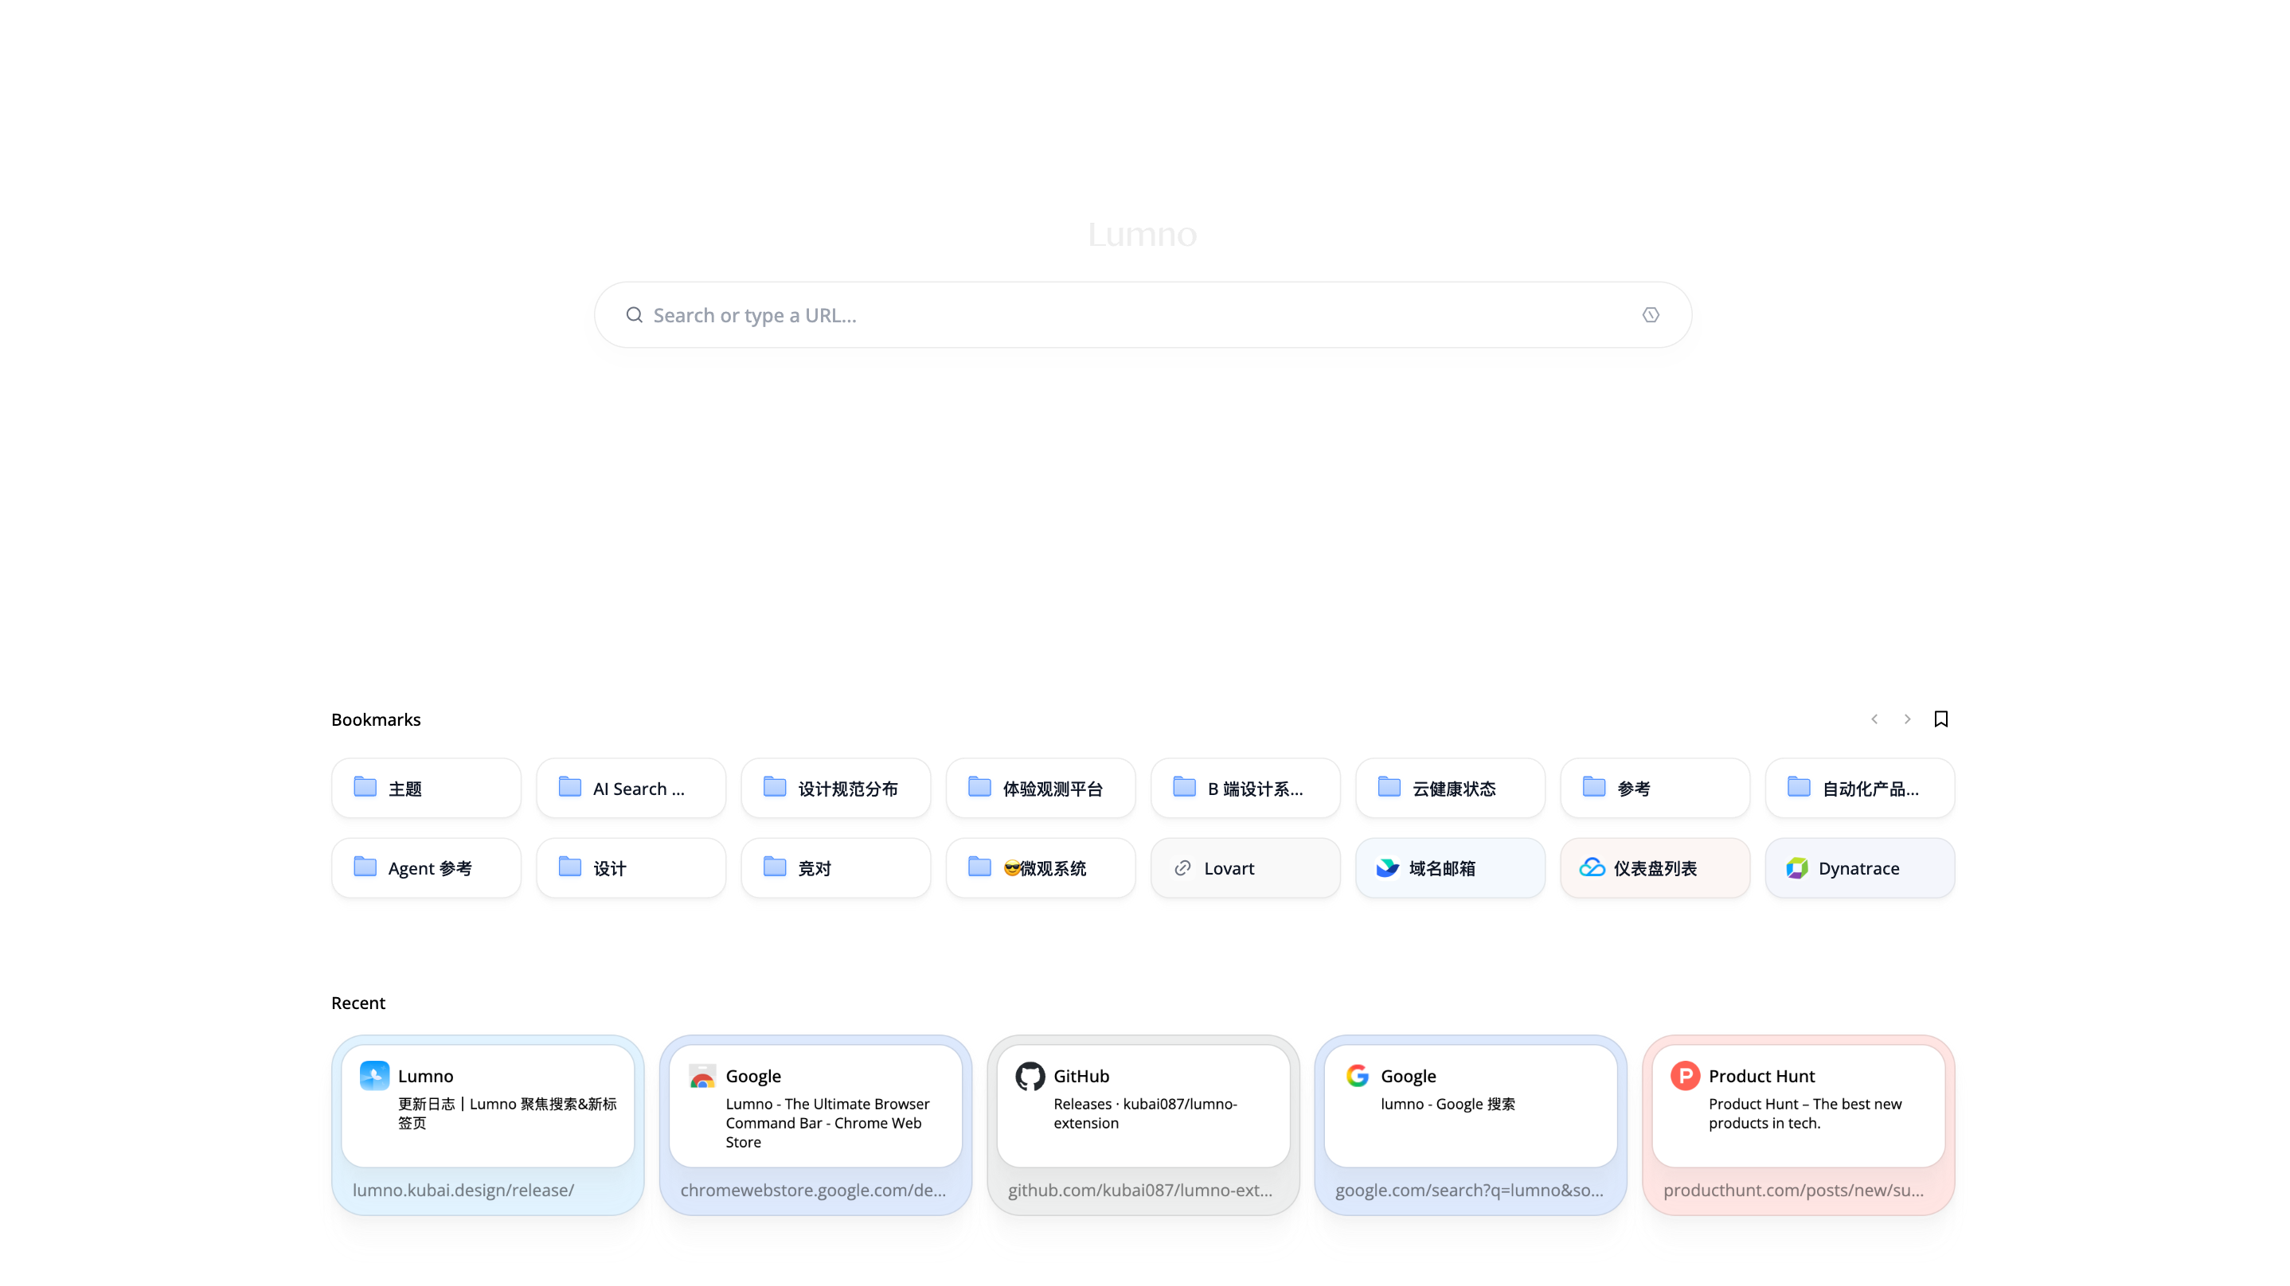Open the Product Hunt recent card
2290x1286 pixels.
[x=1799, y=1125]
